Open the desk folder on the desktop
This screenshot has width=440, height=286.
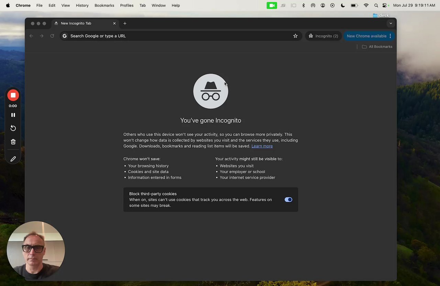tap(381, 15)
